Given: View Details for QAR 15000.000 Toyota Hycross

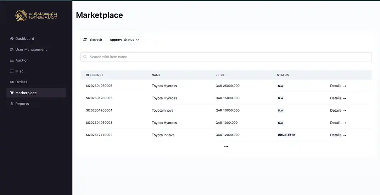Looking at the screenshot, I should (x=338, y=98).
